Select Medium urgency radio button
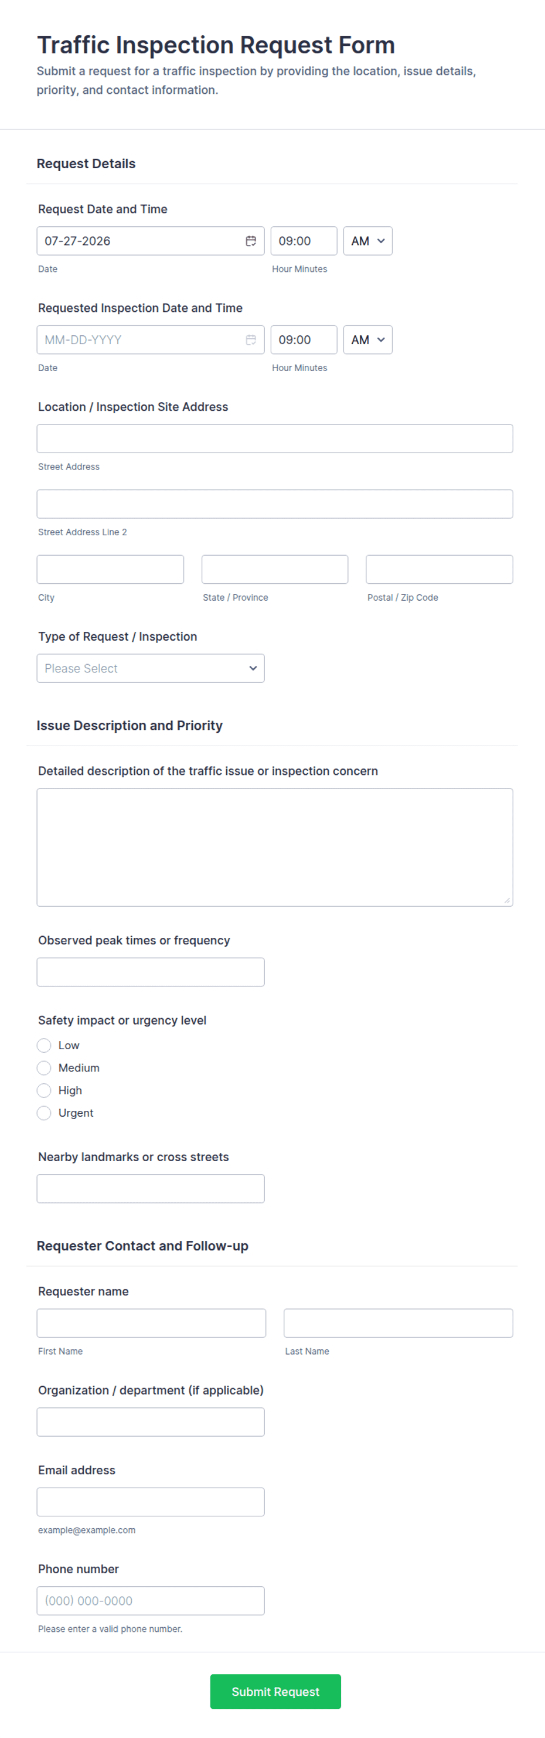This screenshot has width=545, height=1738. (x=44, y=1068)
